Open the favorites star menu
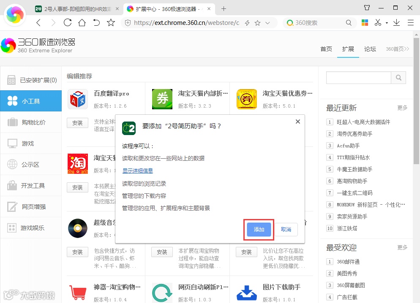 click(111, 22)
